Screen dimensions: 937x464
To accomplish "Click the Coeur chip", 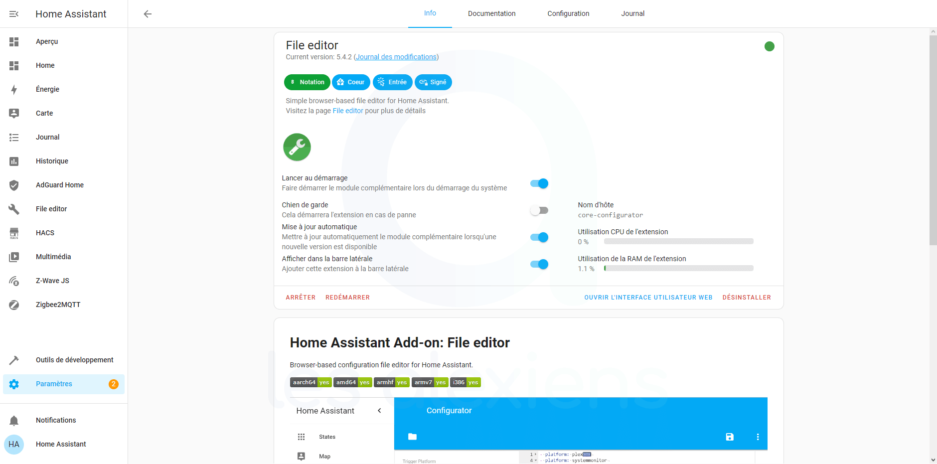I will [351, 82].
